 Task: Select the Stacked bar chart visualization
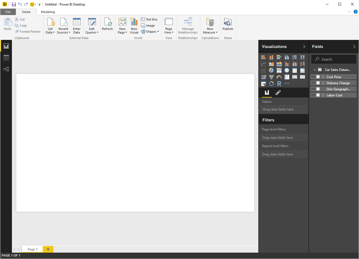tap(264, 57)
